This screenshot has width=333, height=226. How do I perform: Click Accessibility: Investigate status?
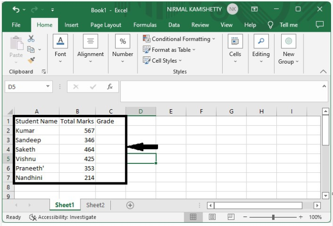tap(63, 217)
